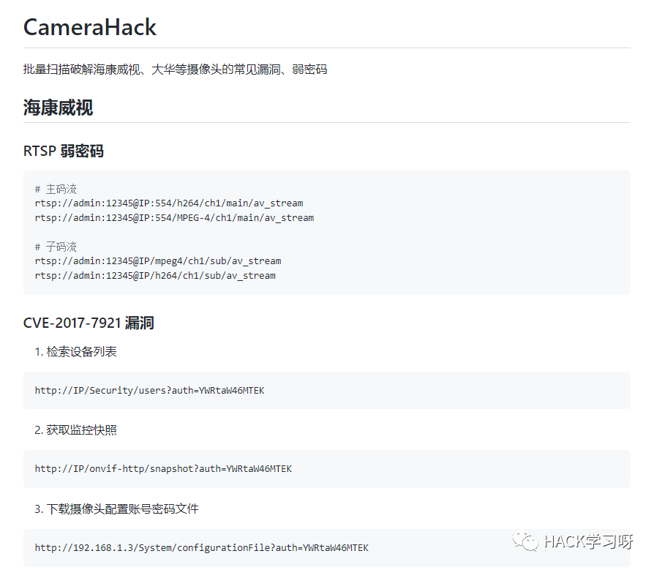The width and height of the screenshot is (654, 570).
Task: Click list item 3. 下载摄像头配置账号密码文件
Action: 117,509
